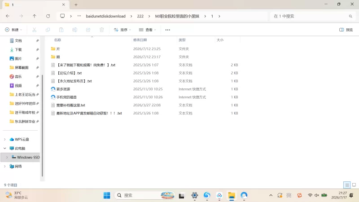
Task: Open 音乐 in the sidebar
Action: [x=18, y=76]
